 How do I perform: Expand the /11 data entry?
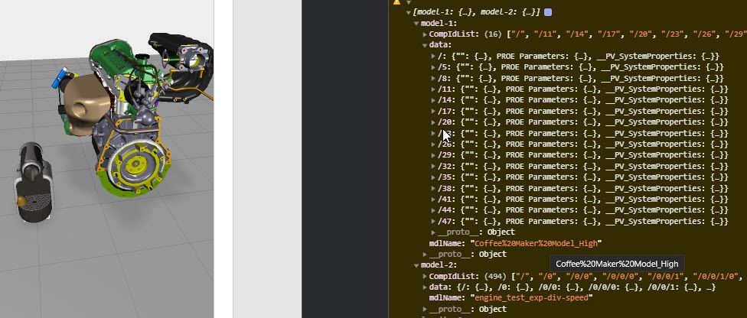(x=433, y=89)
